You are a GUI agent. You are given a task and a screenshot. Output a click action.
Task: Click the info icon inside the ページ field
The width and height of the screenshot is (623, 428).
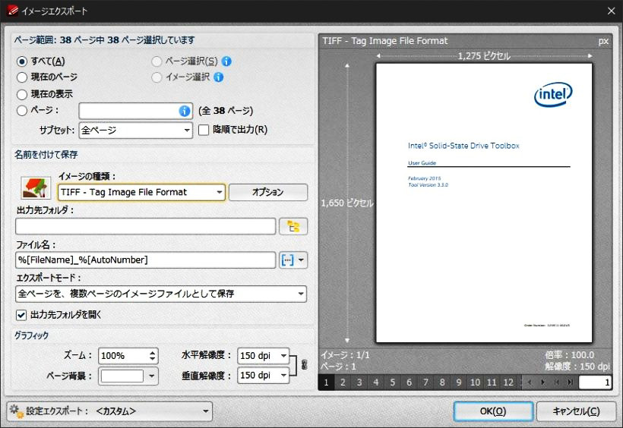click(184, 111)
